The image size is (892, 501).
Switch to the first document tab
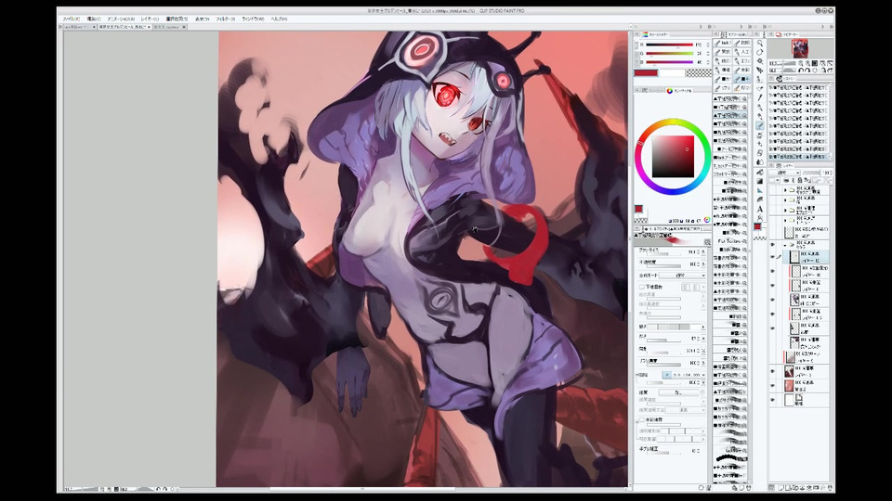(x=80, y=27)
